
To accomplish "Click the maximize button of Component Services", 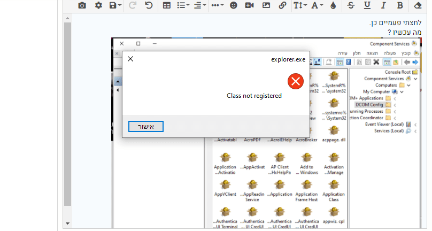I will point(138,43).
